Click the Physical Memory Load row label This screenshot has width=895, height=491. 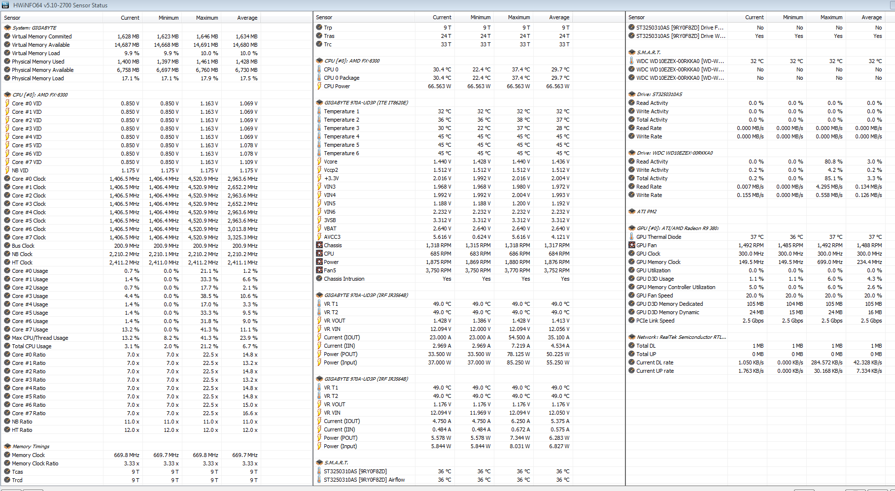click(x=38, y=78)
